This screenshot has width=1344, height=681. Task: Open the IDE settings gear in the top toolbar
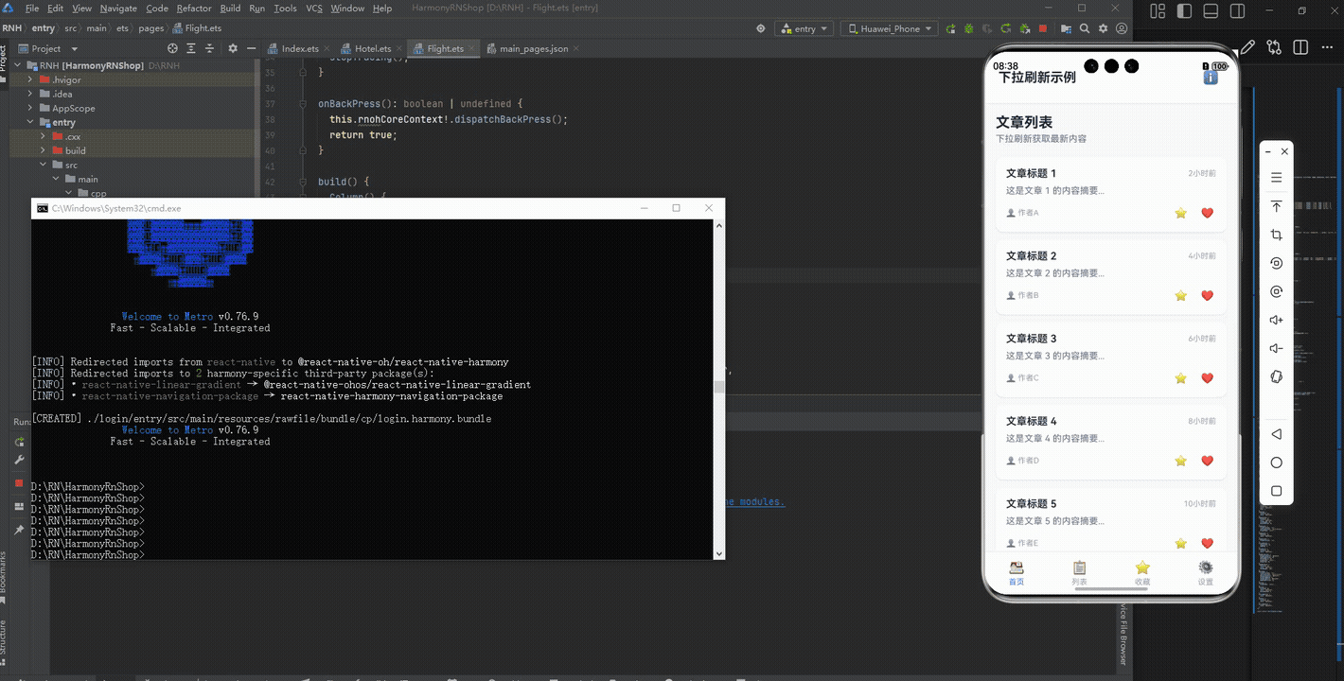pos(1103,28)
